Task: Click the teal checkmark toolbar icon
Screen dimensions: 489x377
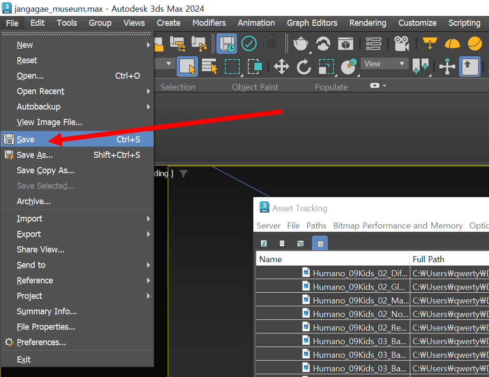Action: click(249, 44)
